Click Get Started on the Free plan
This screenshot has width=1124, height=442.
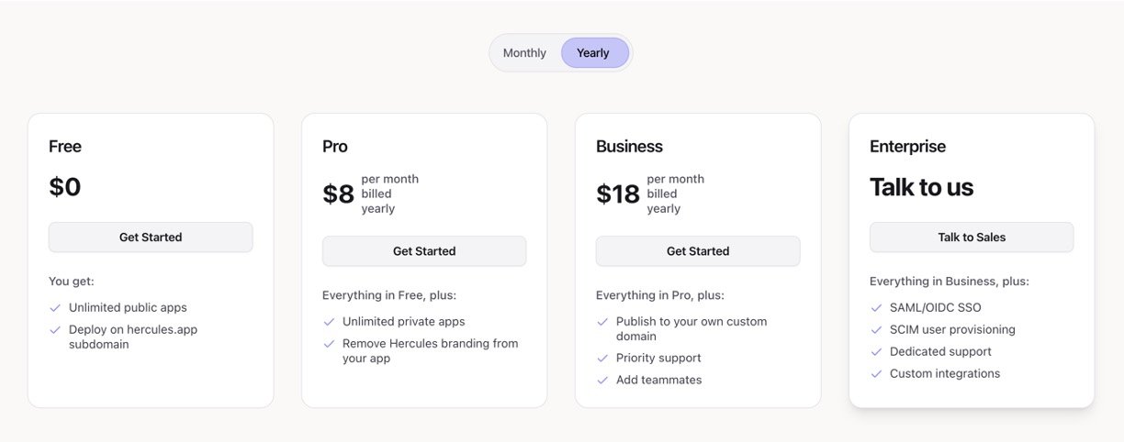point(151,238)
